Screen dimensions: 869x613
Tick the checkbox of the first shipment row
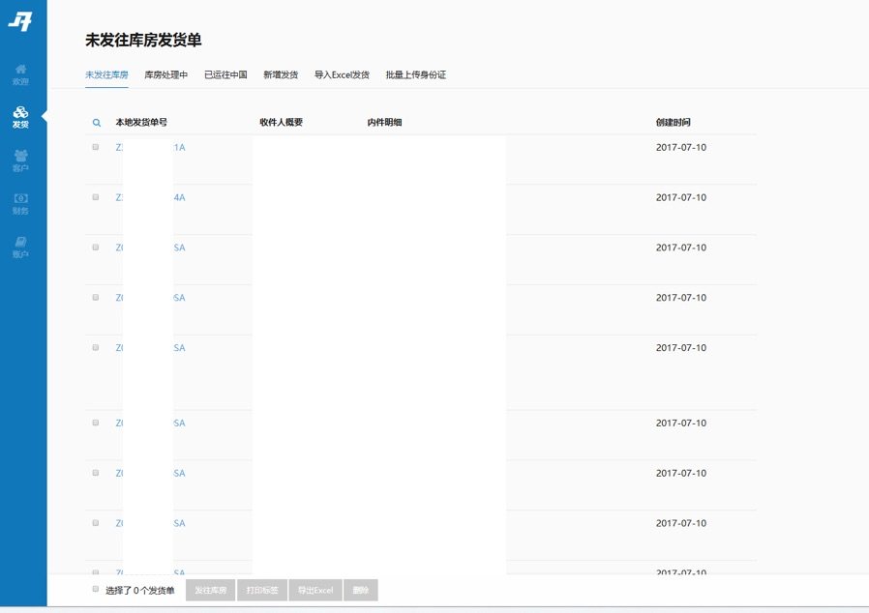tap(95, 147)
